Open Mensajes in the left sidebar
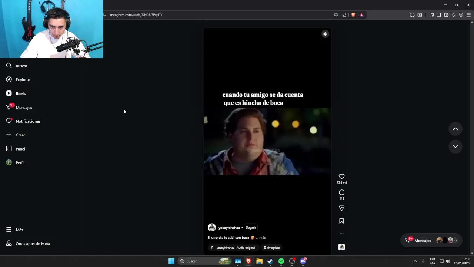 tap(19, 108)
